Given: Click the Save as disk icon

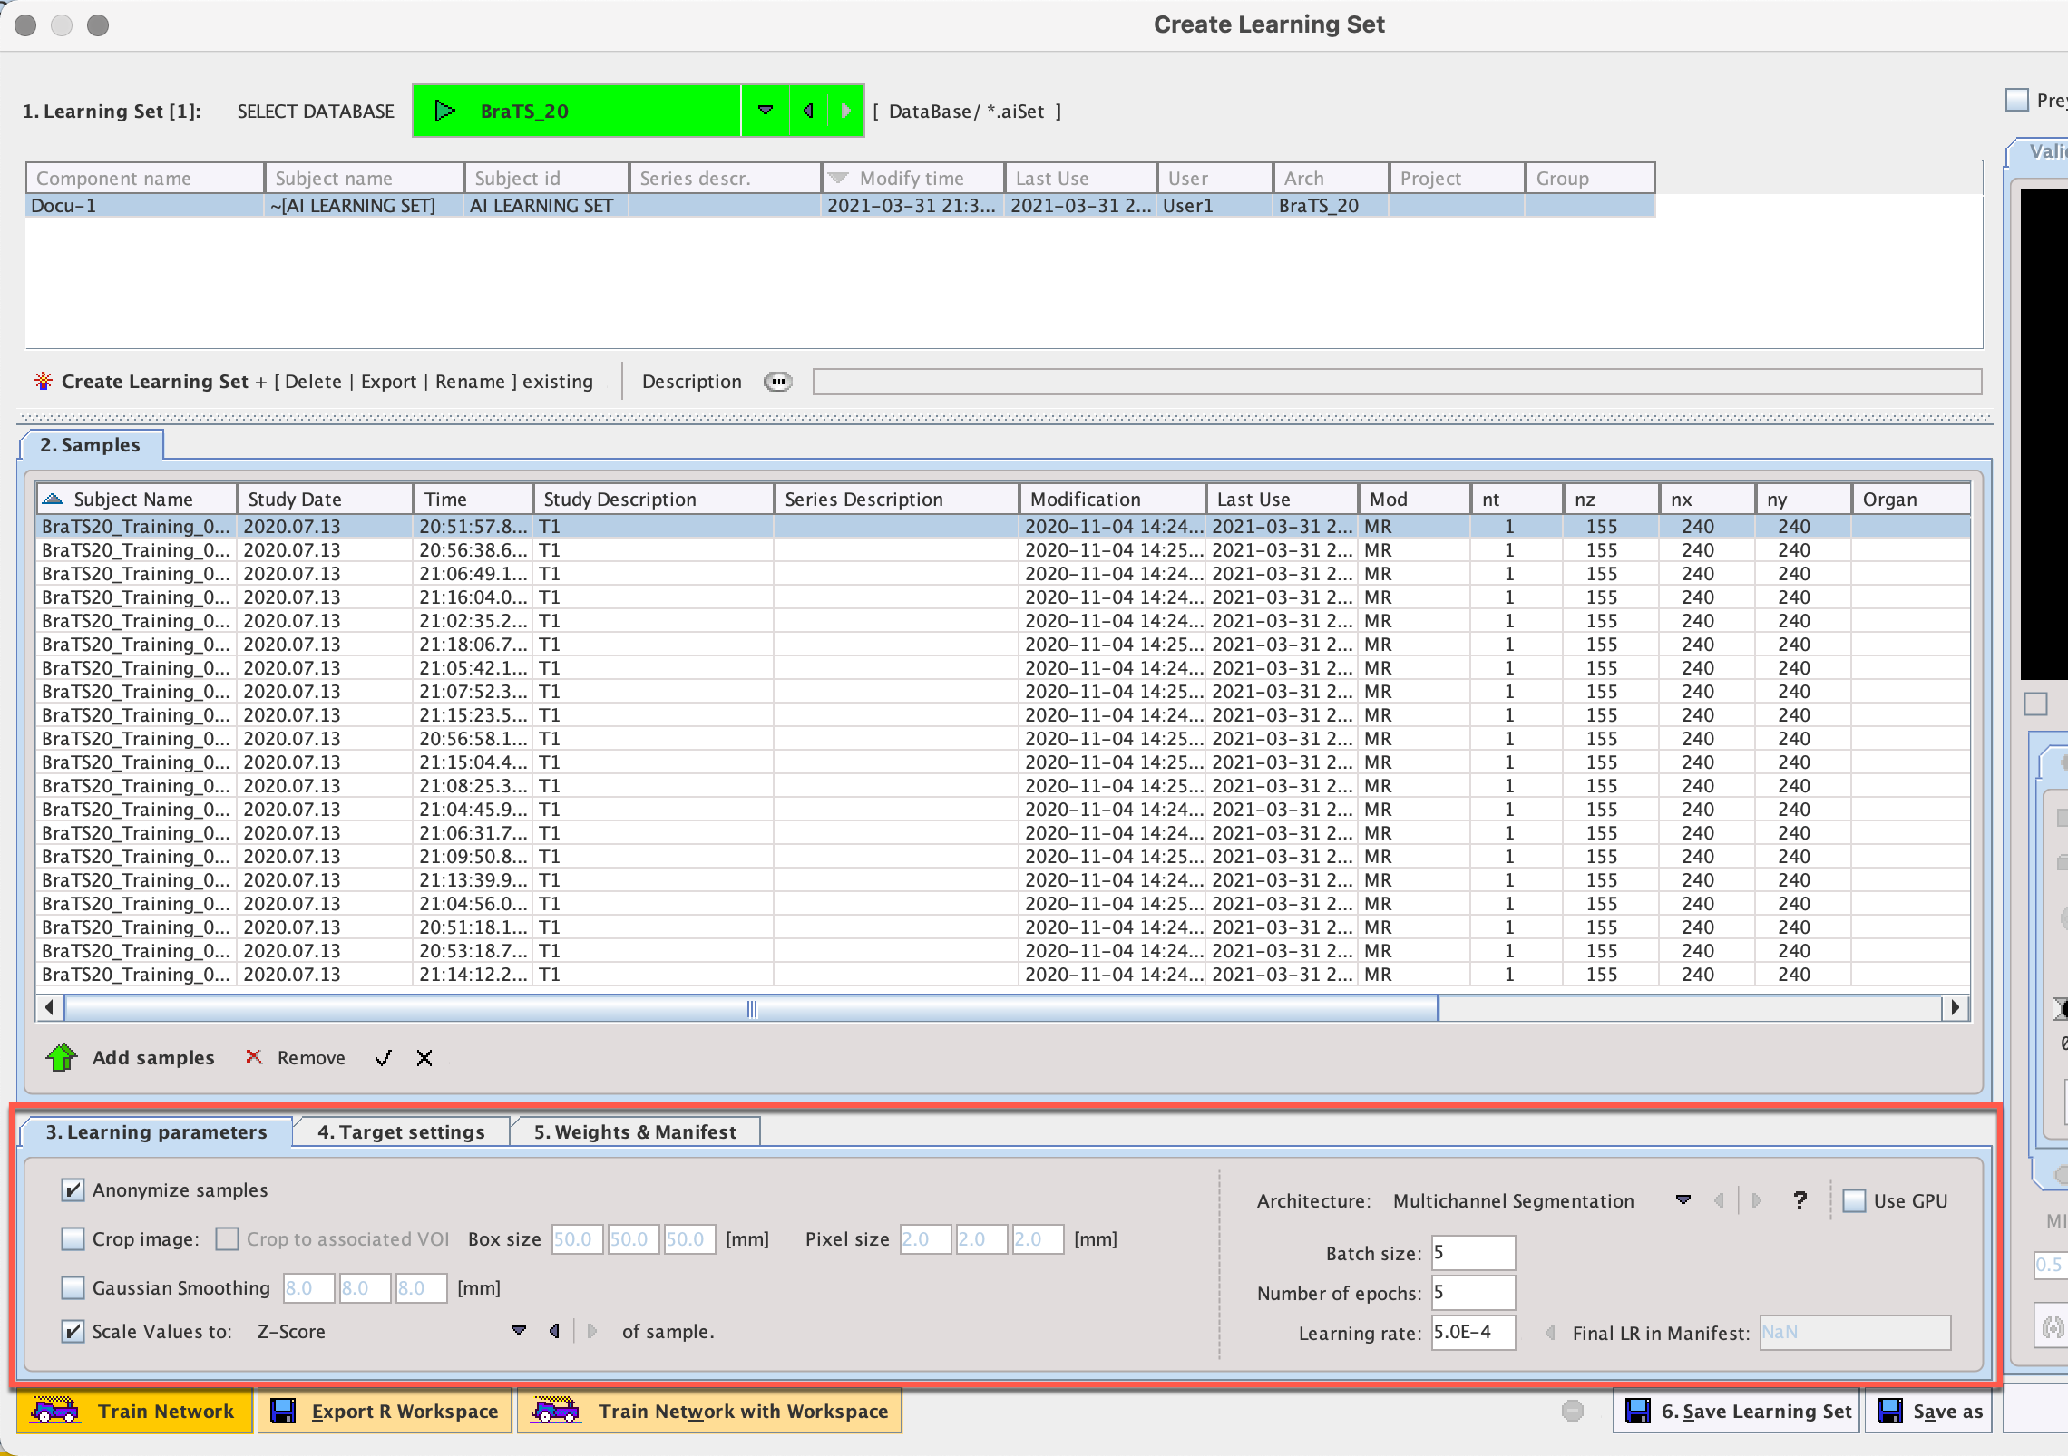Looking at the screenshot, I should (x=1890, y=1411).
